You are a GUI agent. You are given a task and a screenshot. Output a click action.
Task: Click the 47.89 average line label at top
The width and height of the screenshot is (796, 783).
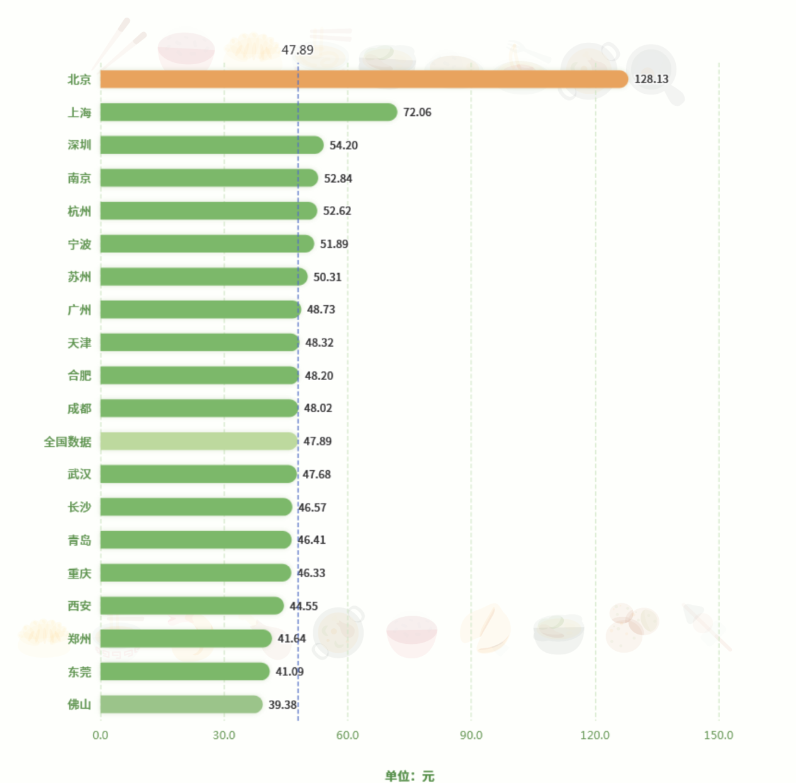[x=297, y=50]
